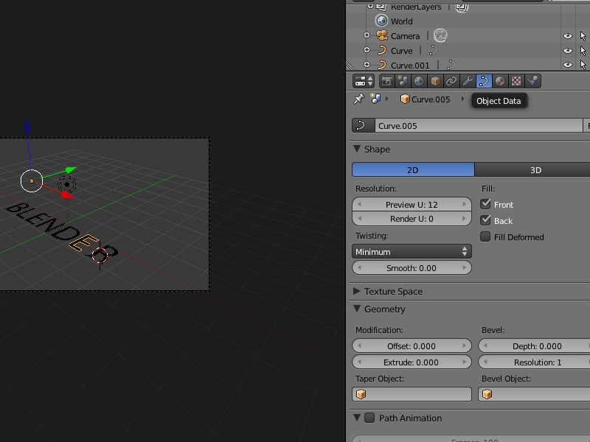Toggle selectability arrow for Camera

click(583, 36)
